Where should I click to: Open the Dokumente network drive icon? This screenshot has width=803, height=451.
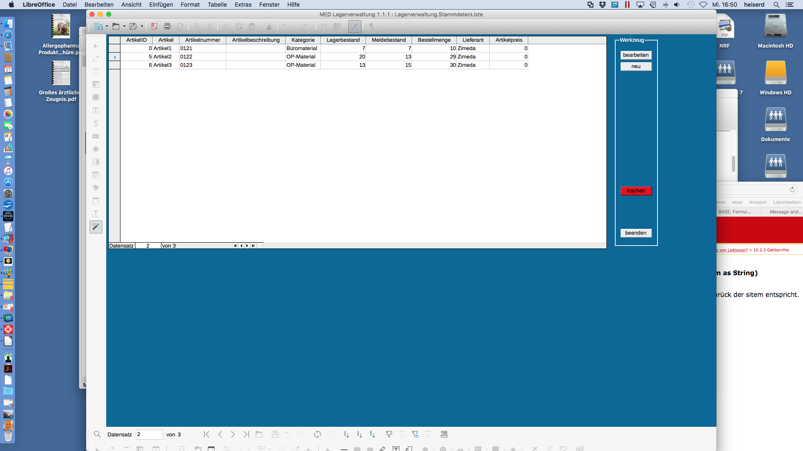click(x=775, y=120)
